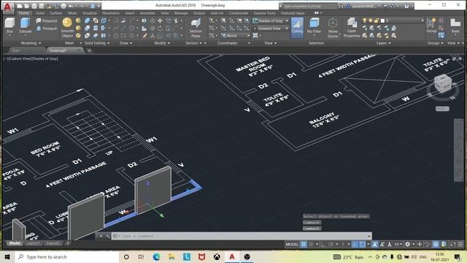Click the Help question mark icon
This screenshot has width=467, height=263.
406,6
